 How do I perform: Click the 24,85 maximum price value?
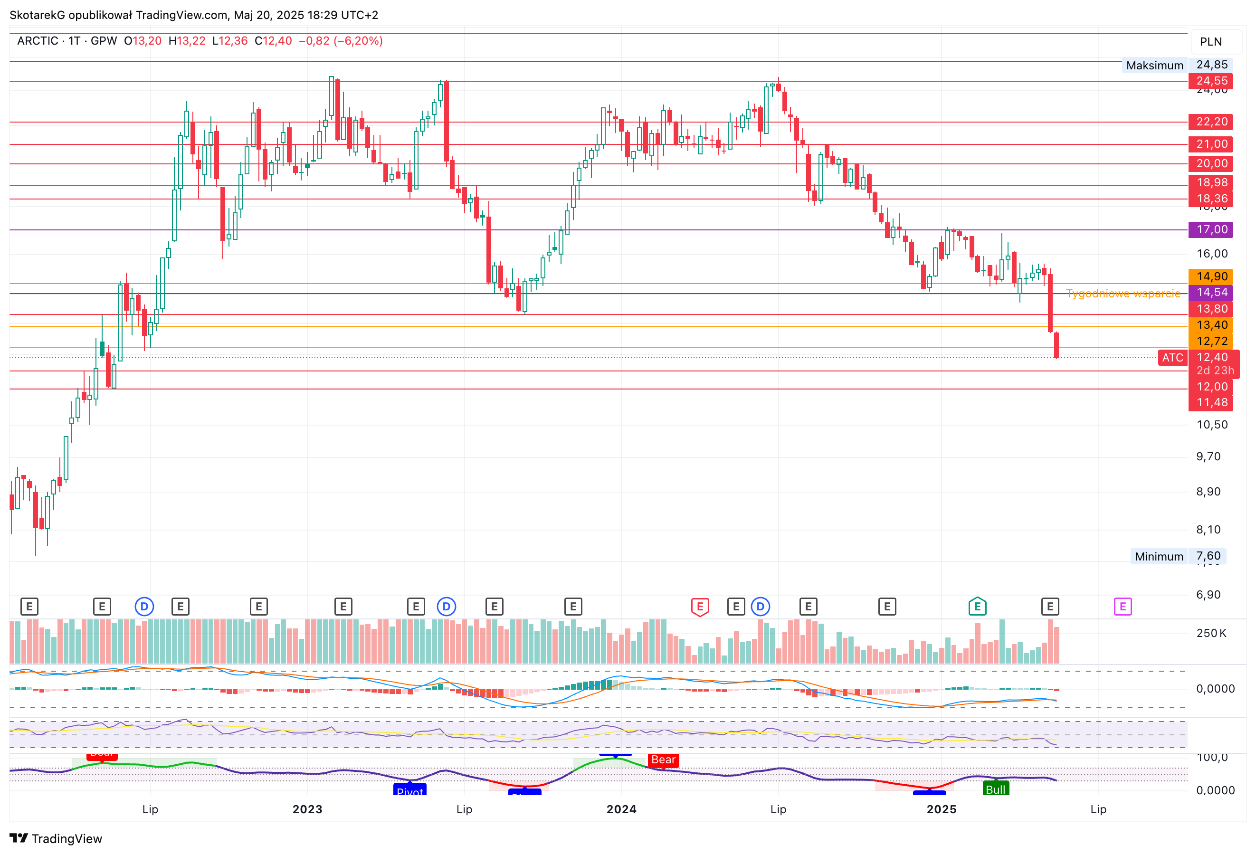tap(1210, 65)
